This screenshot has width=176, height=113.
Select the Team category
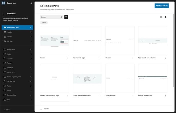point(17,91)
